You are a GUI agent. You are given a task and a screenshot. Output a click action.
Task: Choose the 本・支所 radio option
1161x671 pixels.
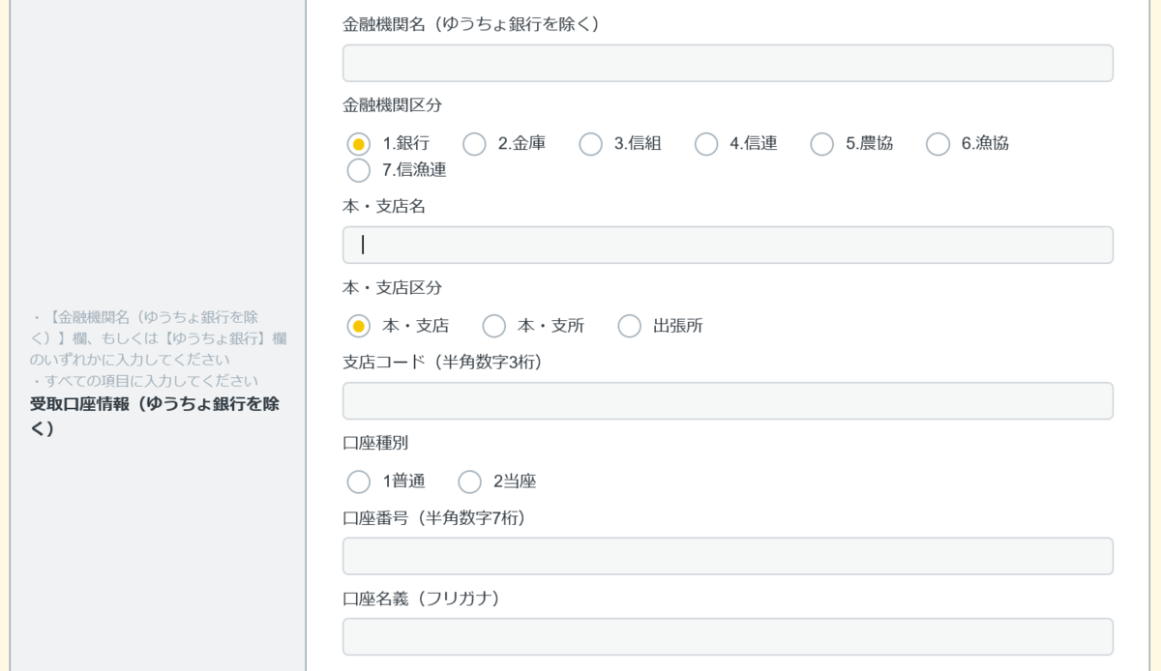(x=494, y=326)
